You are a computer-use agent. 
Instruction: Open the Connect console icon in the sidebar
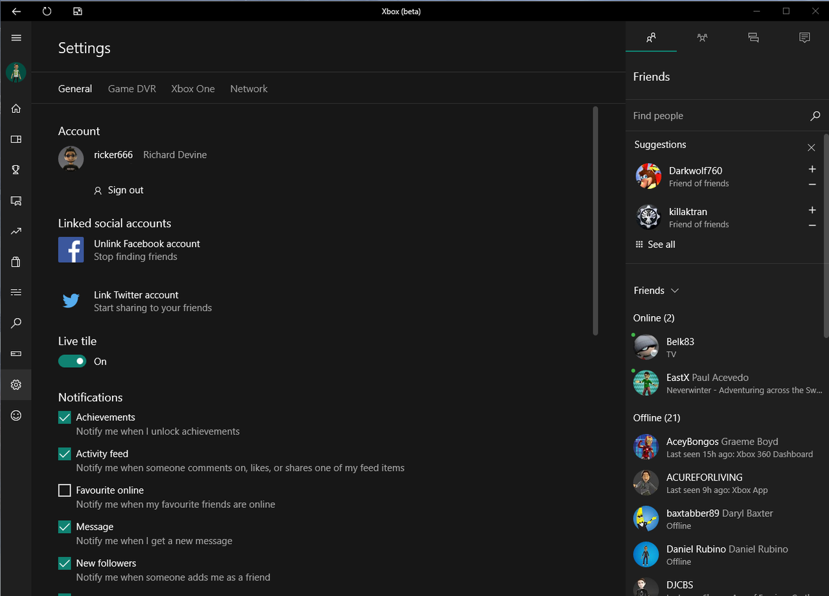[x=16, y=354]
